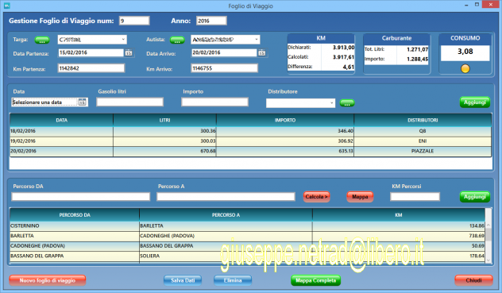Sort by the IMPORTO column header
The height and width of the screenshot is (293, 502).
285,120
